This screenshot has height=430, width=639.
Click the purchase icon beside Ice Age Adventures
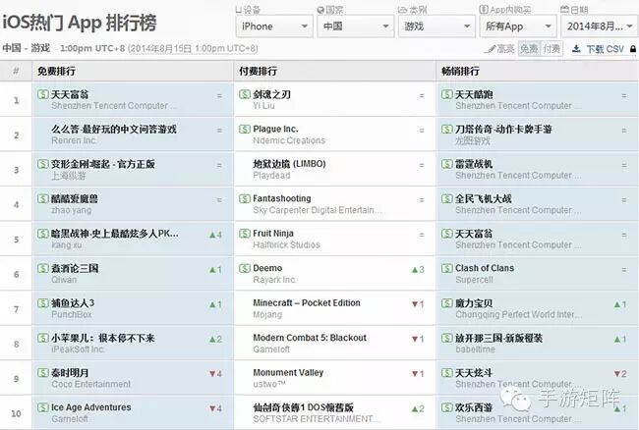click(x=43, y=407)
